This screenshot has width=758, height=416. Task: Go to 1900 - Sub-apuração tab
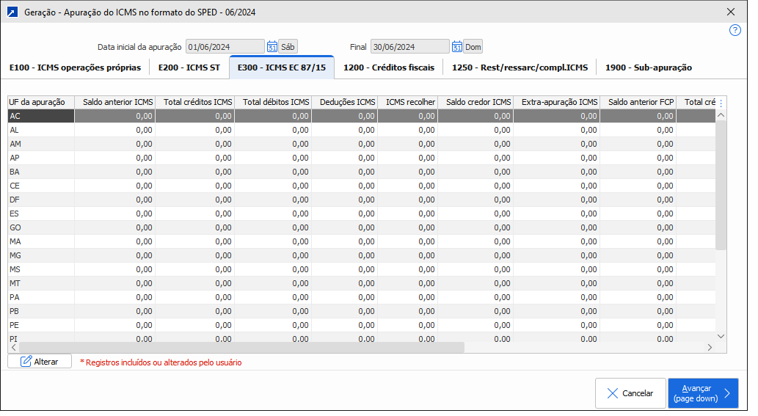pyautogui.click(x=648, y=67)
